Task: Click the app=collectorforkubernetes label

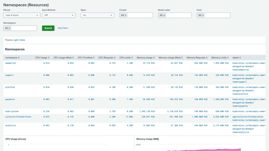Action: point(248,117)
